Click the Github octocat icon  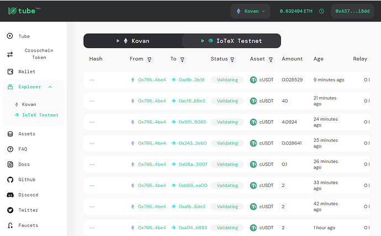tap(10, 180)
